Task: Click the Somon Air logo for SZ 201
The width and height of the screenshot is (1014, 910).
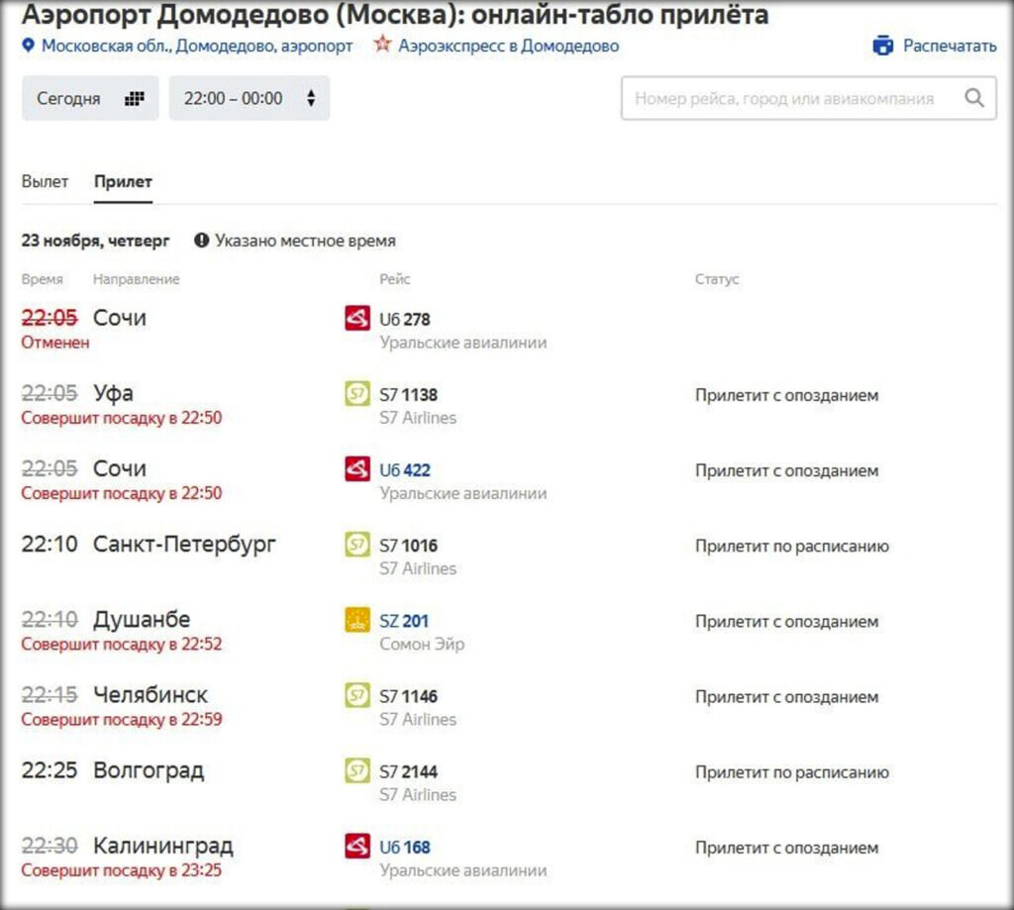Action: tap(356, 620)
